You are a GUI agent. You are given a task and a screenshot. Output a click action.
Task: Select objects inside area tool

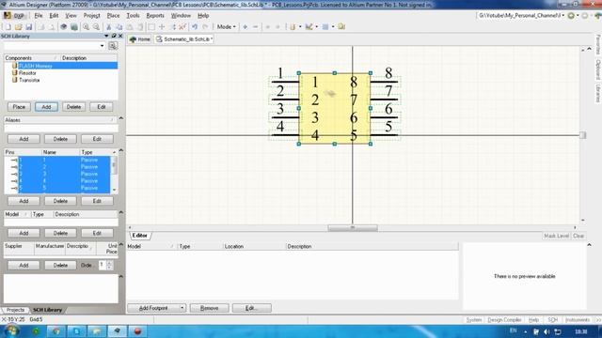[x=151, y=27]
